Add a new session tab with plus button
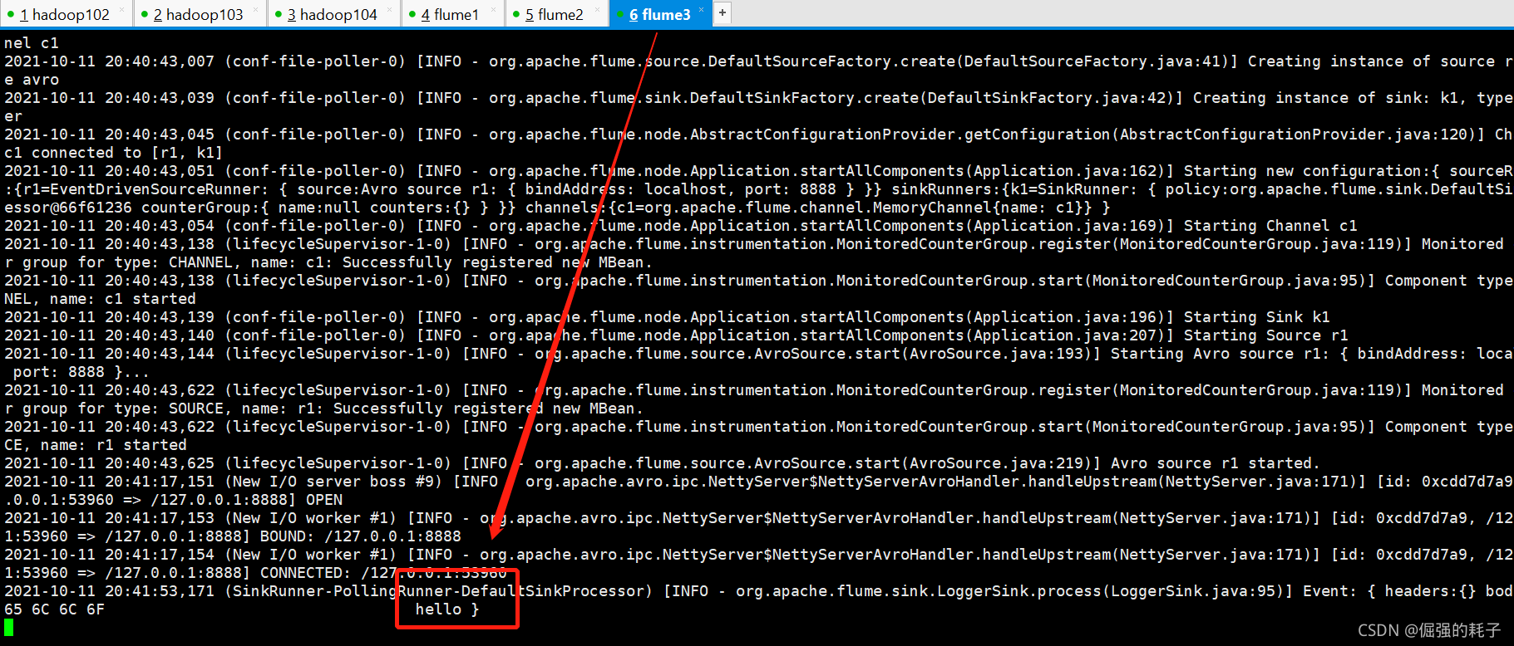1514x646 pixels. (722, 12)
